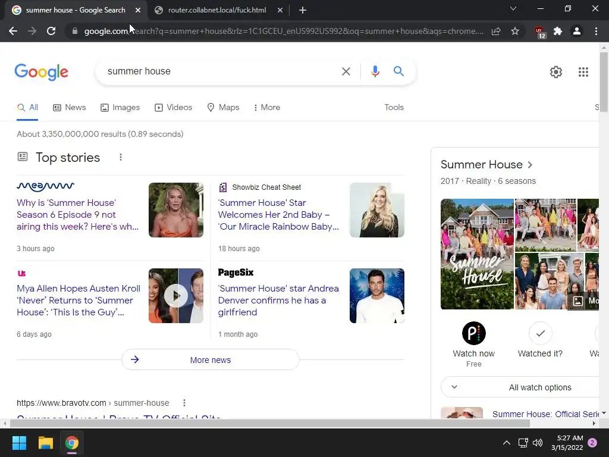Viewport: 609px width, 457px height.
Task: Open the uBlock extension icon showing 12
Action: click(x=540, y=32)
